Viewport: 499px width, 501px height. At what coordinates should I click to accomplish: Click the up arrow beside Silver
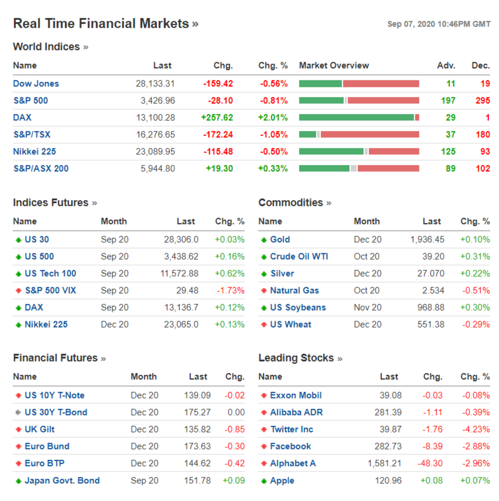[x=264, y=274]
